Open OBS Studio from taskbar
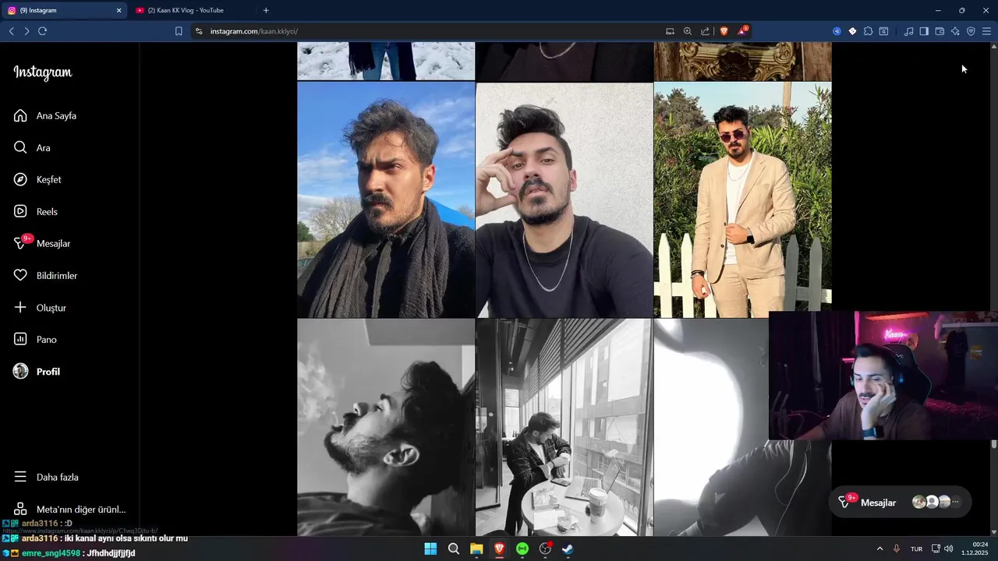 pyautogui.click(x=545, y=549)
